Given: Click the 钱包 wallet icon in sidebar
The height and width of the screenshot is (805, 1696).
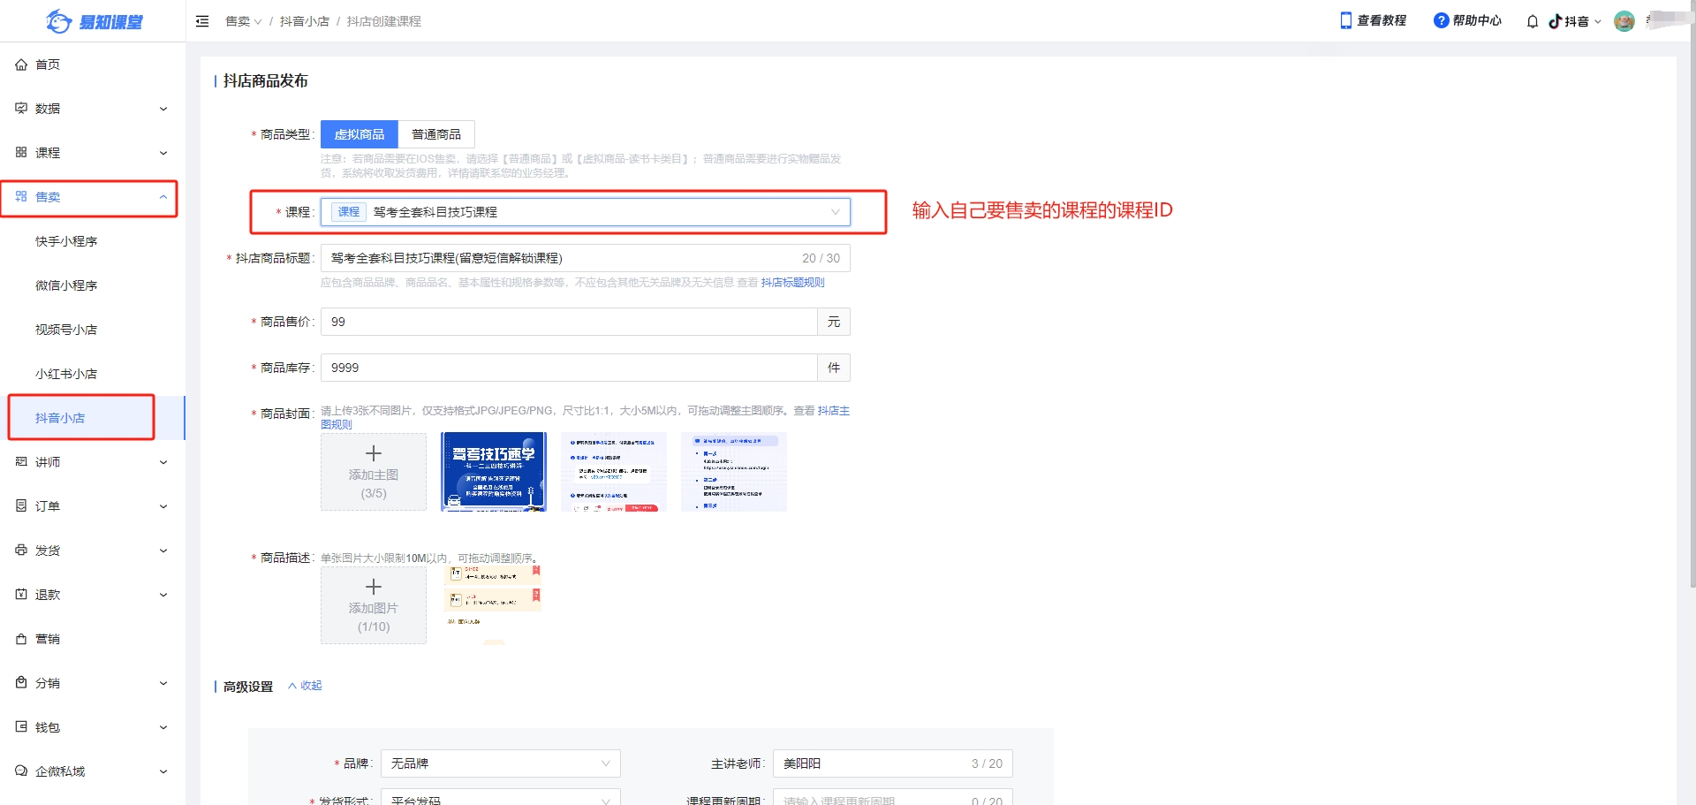Looking at the screenshot, I should click(x=21, y=727).
